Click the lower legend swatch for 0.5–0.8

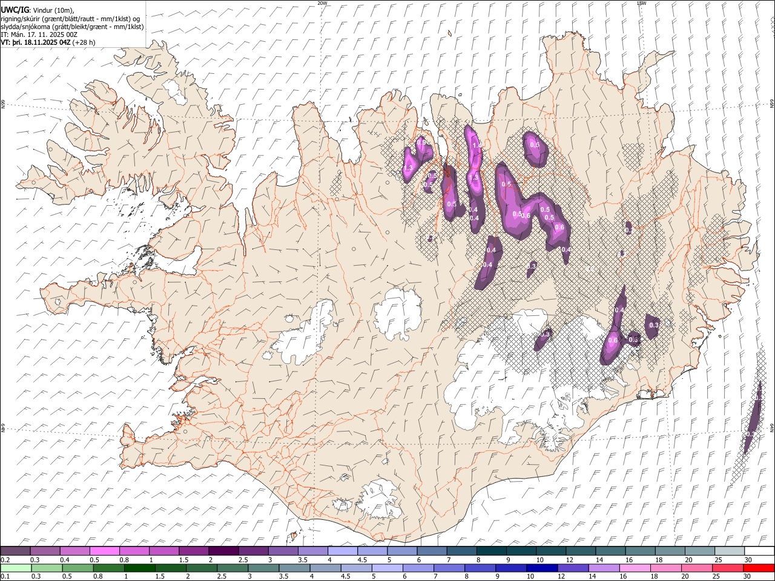[x=77, y=568]
